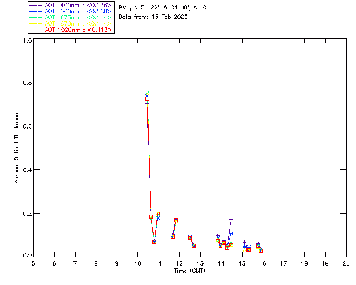Click the x-axis tick label '13'
Image resolution: width=356 pixels, height=285 pixels.
(x=200, y=264)
